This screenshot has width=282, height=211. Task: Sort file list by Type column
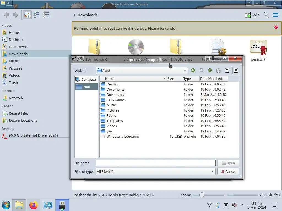coord(191,79)
